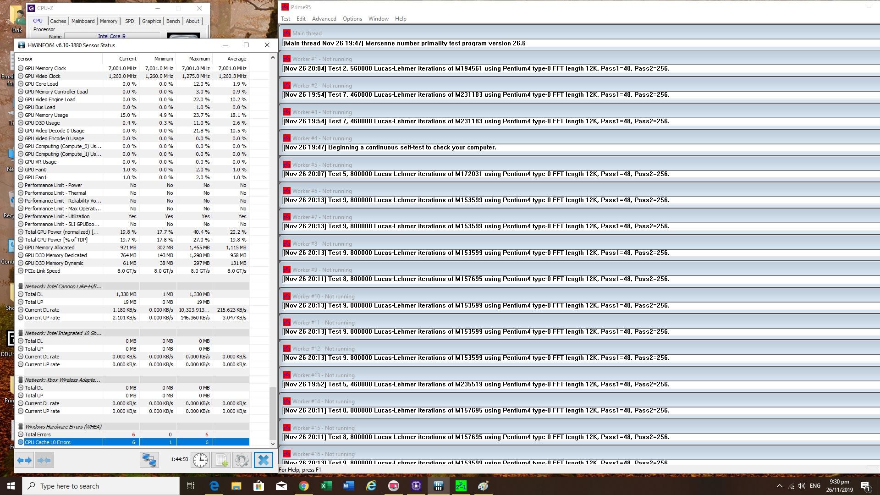Launch Microsoft Edge from the taskbar
This screenshot has height=495, width=880.
pos(214,486)
